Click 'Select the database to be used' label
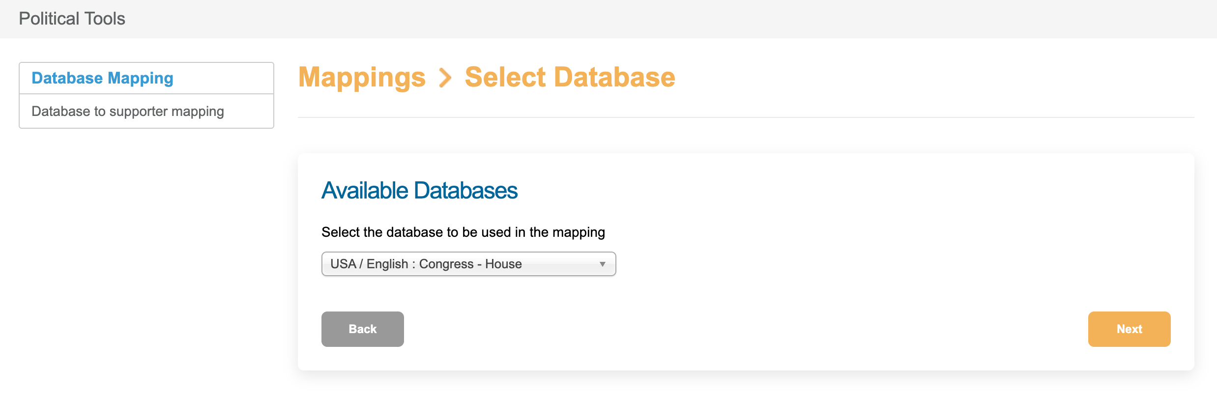 coord(463,232)
